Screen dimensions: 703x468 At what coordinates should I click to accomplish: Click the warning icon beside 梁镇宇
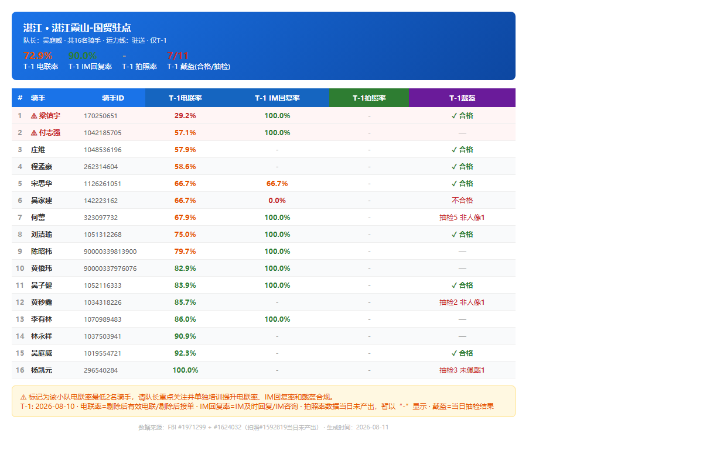(34, 116)
